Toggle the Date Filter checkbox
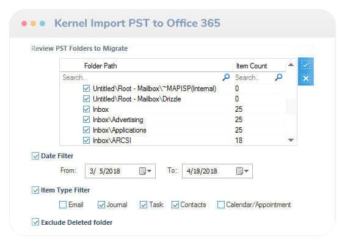This screenshot has height=245, width=345. pos(35,156)
